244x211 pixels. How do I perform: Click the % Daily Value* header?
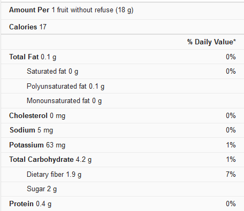click(x=211, y=42)
